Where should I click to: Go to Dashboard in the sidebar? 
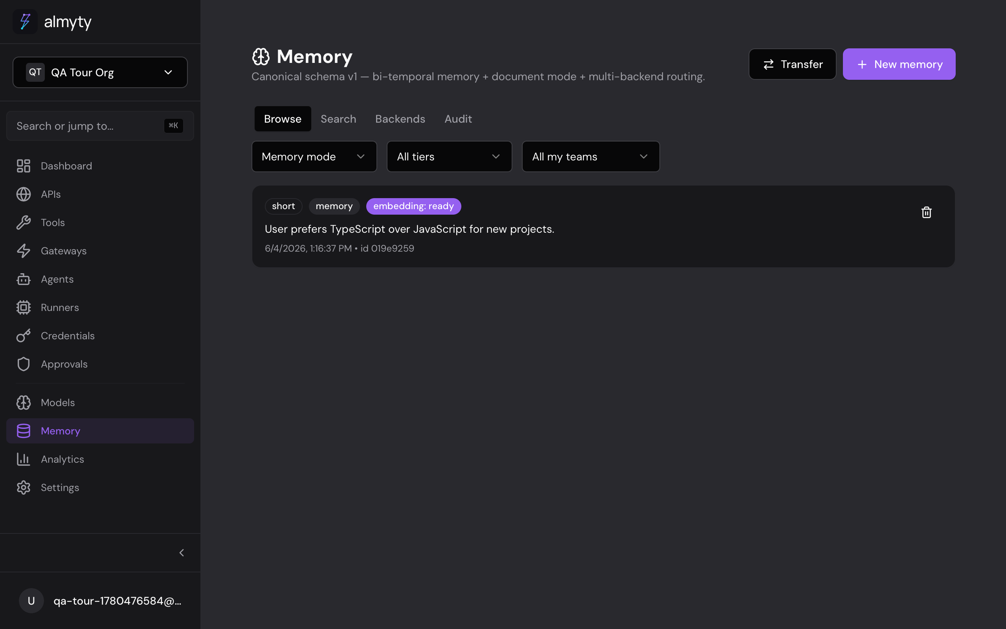[x=100, y=166]
